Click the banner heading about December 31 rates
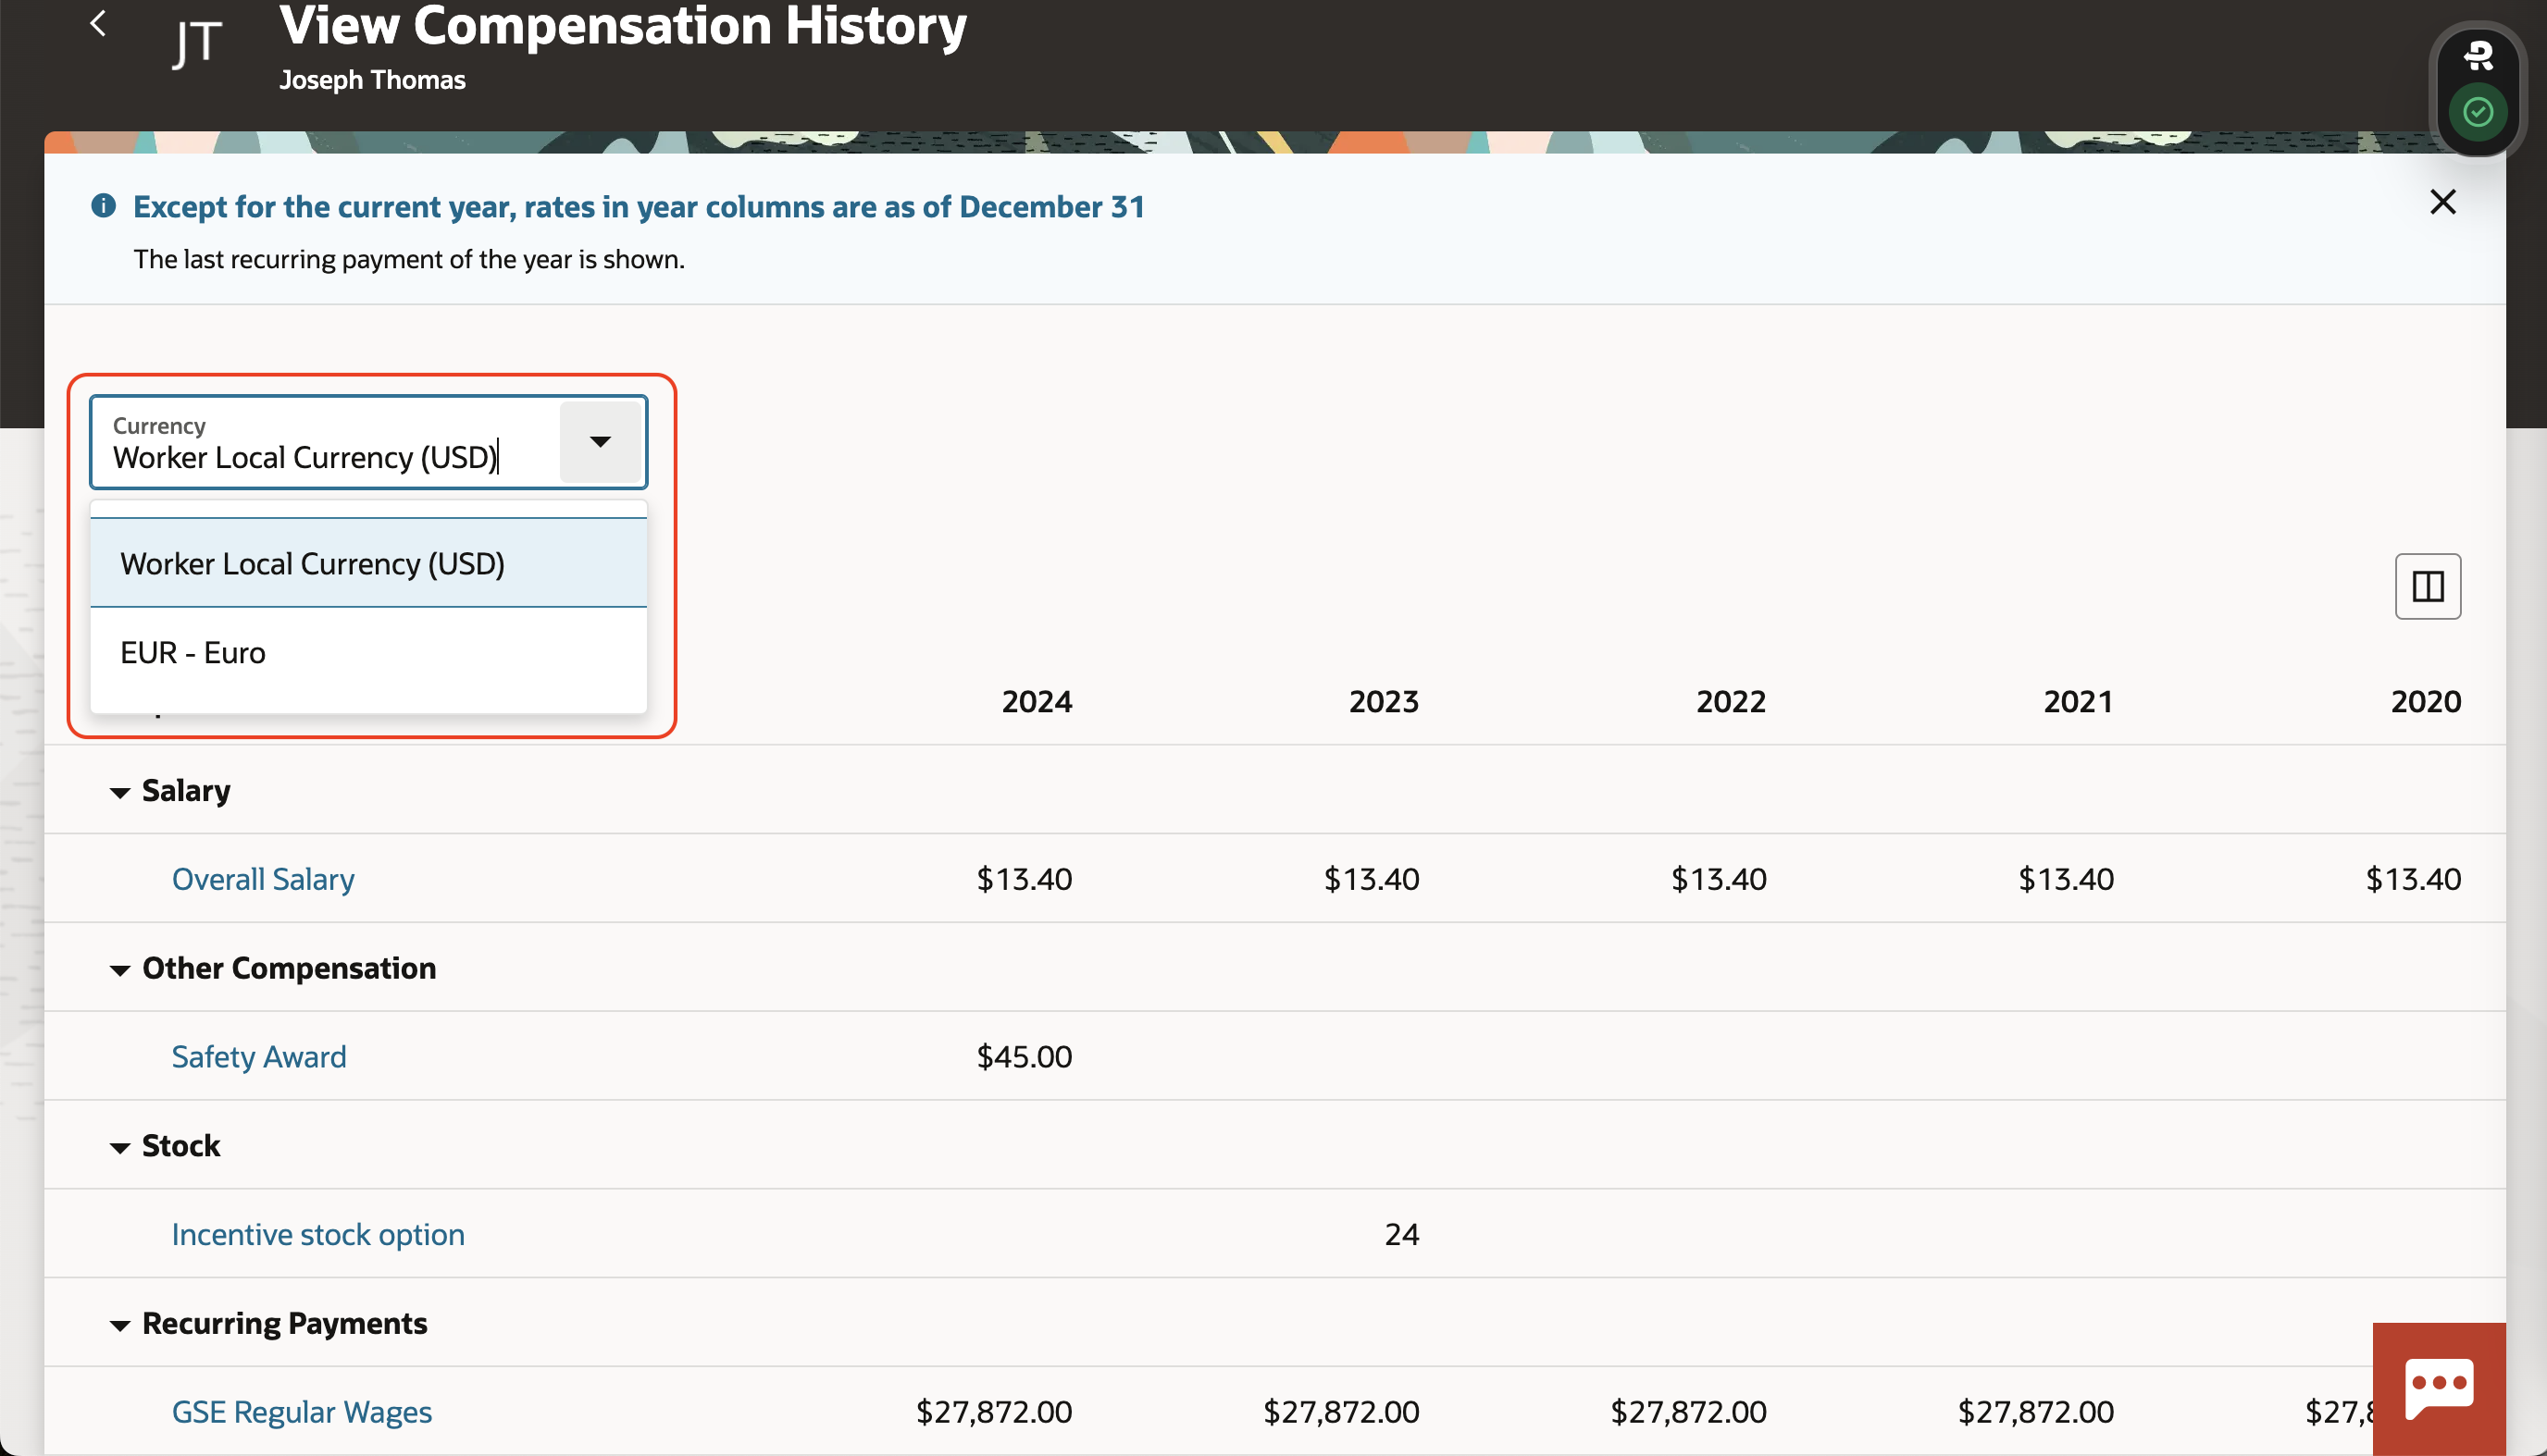The width and height of the screenshot is (2547, 1456). [x=639, y=206]
